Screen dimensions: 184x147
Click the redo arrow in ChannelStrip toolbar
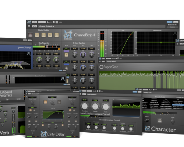coord(50,22)
